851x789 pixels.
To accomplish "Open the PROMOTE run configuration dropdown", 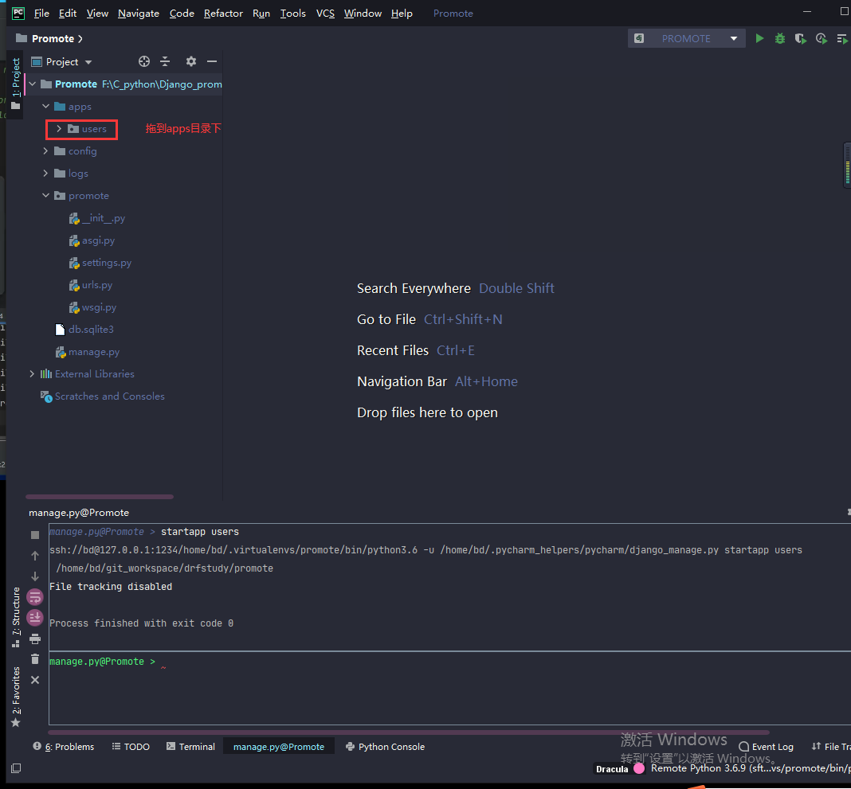I will click(687, 38).
